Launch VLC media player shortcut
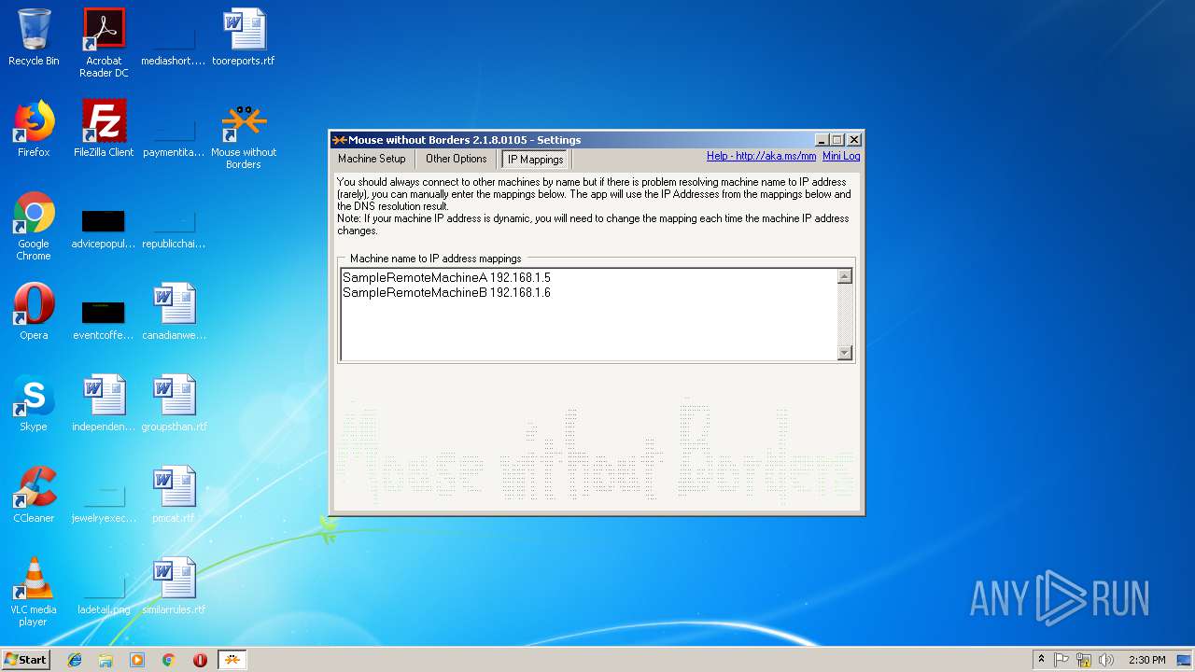Screen dimensions: 1195x672 tap(34, 592)
